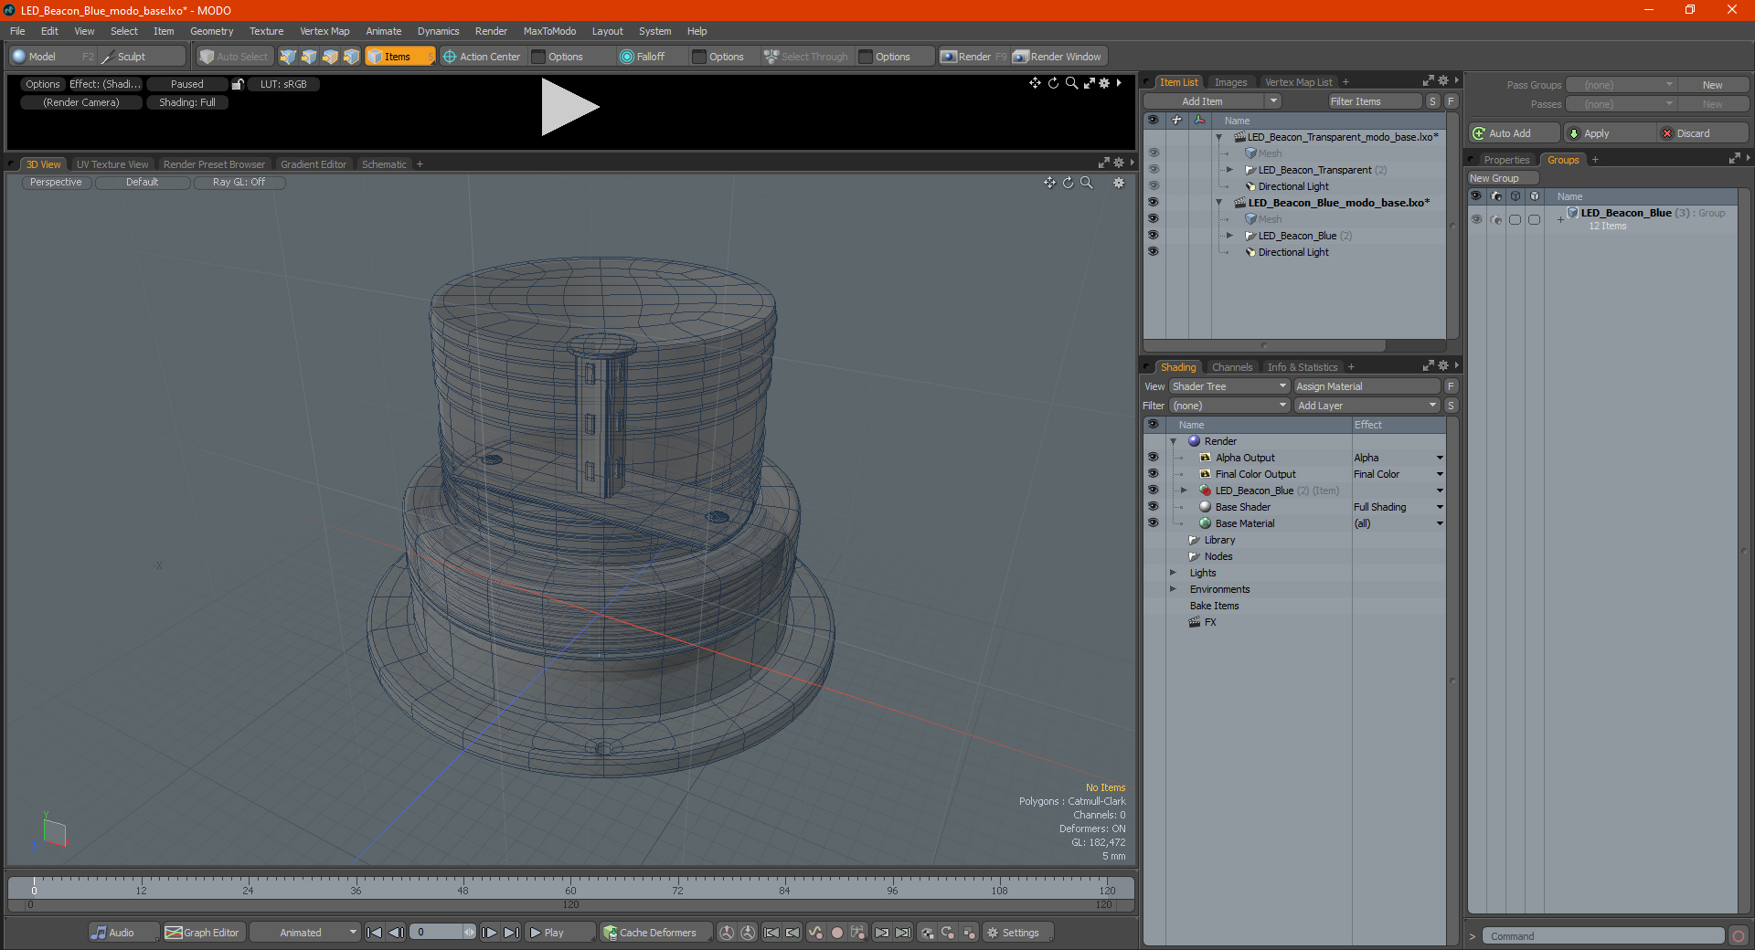Switch to the UV Texture View tab

pyautogui.click(x=112, y=164)
